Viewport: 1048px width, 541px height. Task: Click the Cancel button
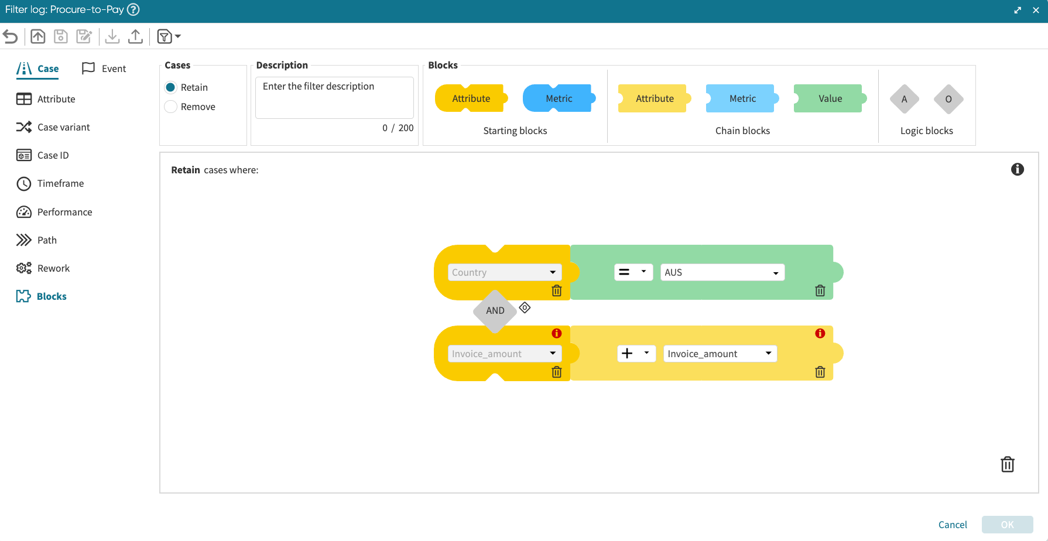tap(952, 525)
